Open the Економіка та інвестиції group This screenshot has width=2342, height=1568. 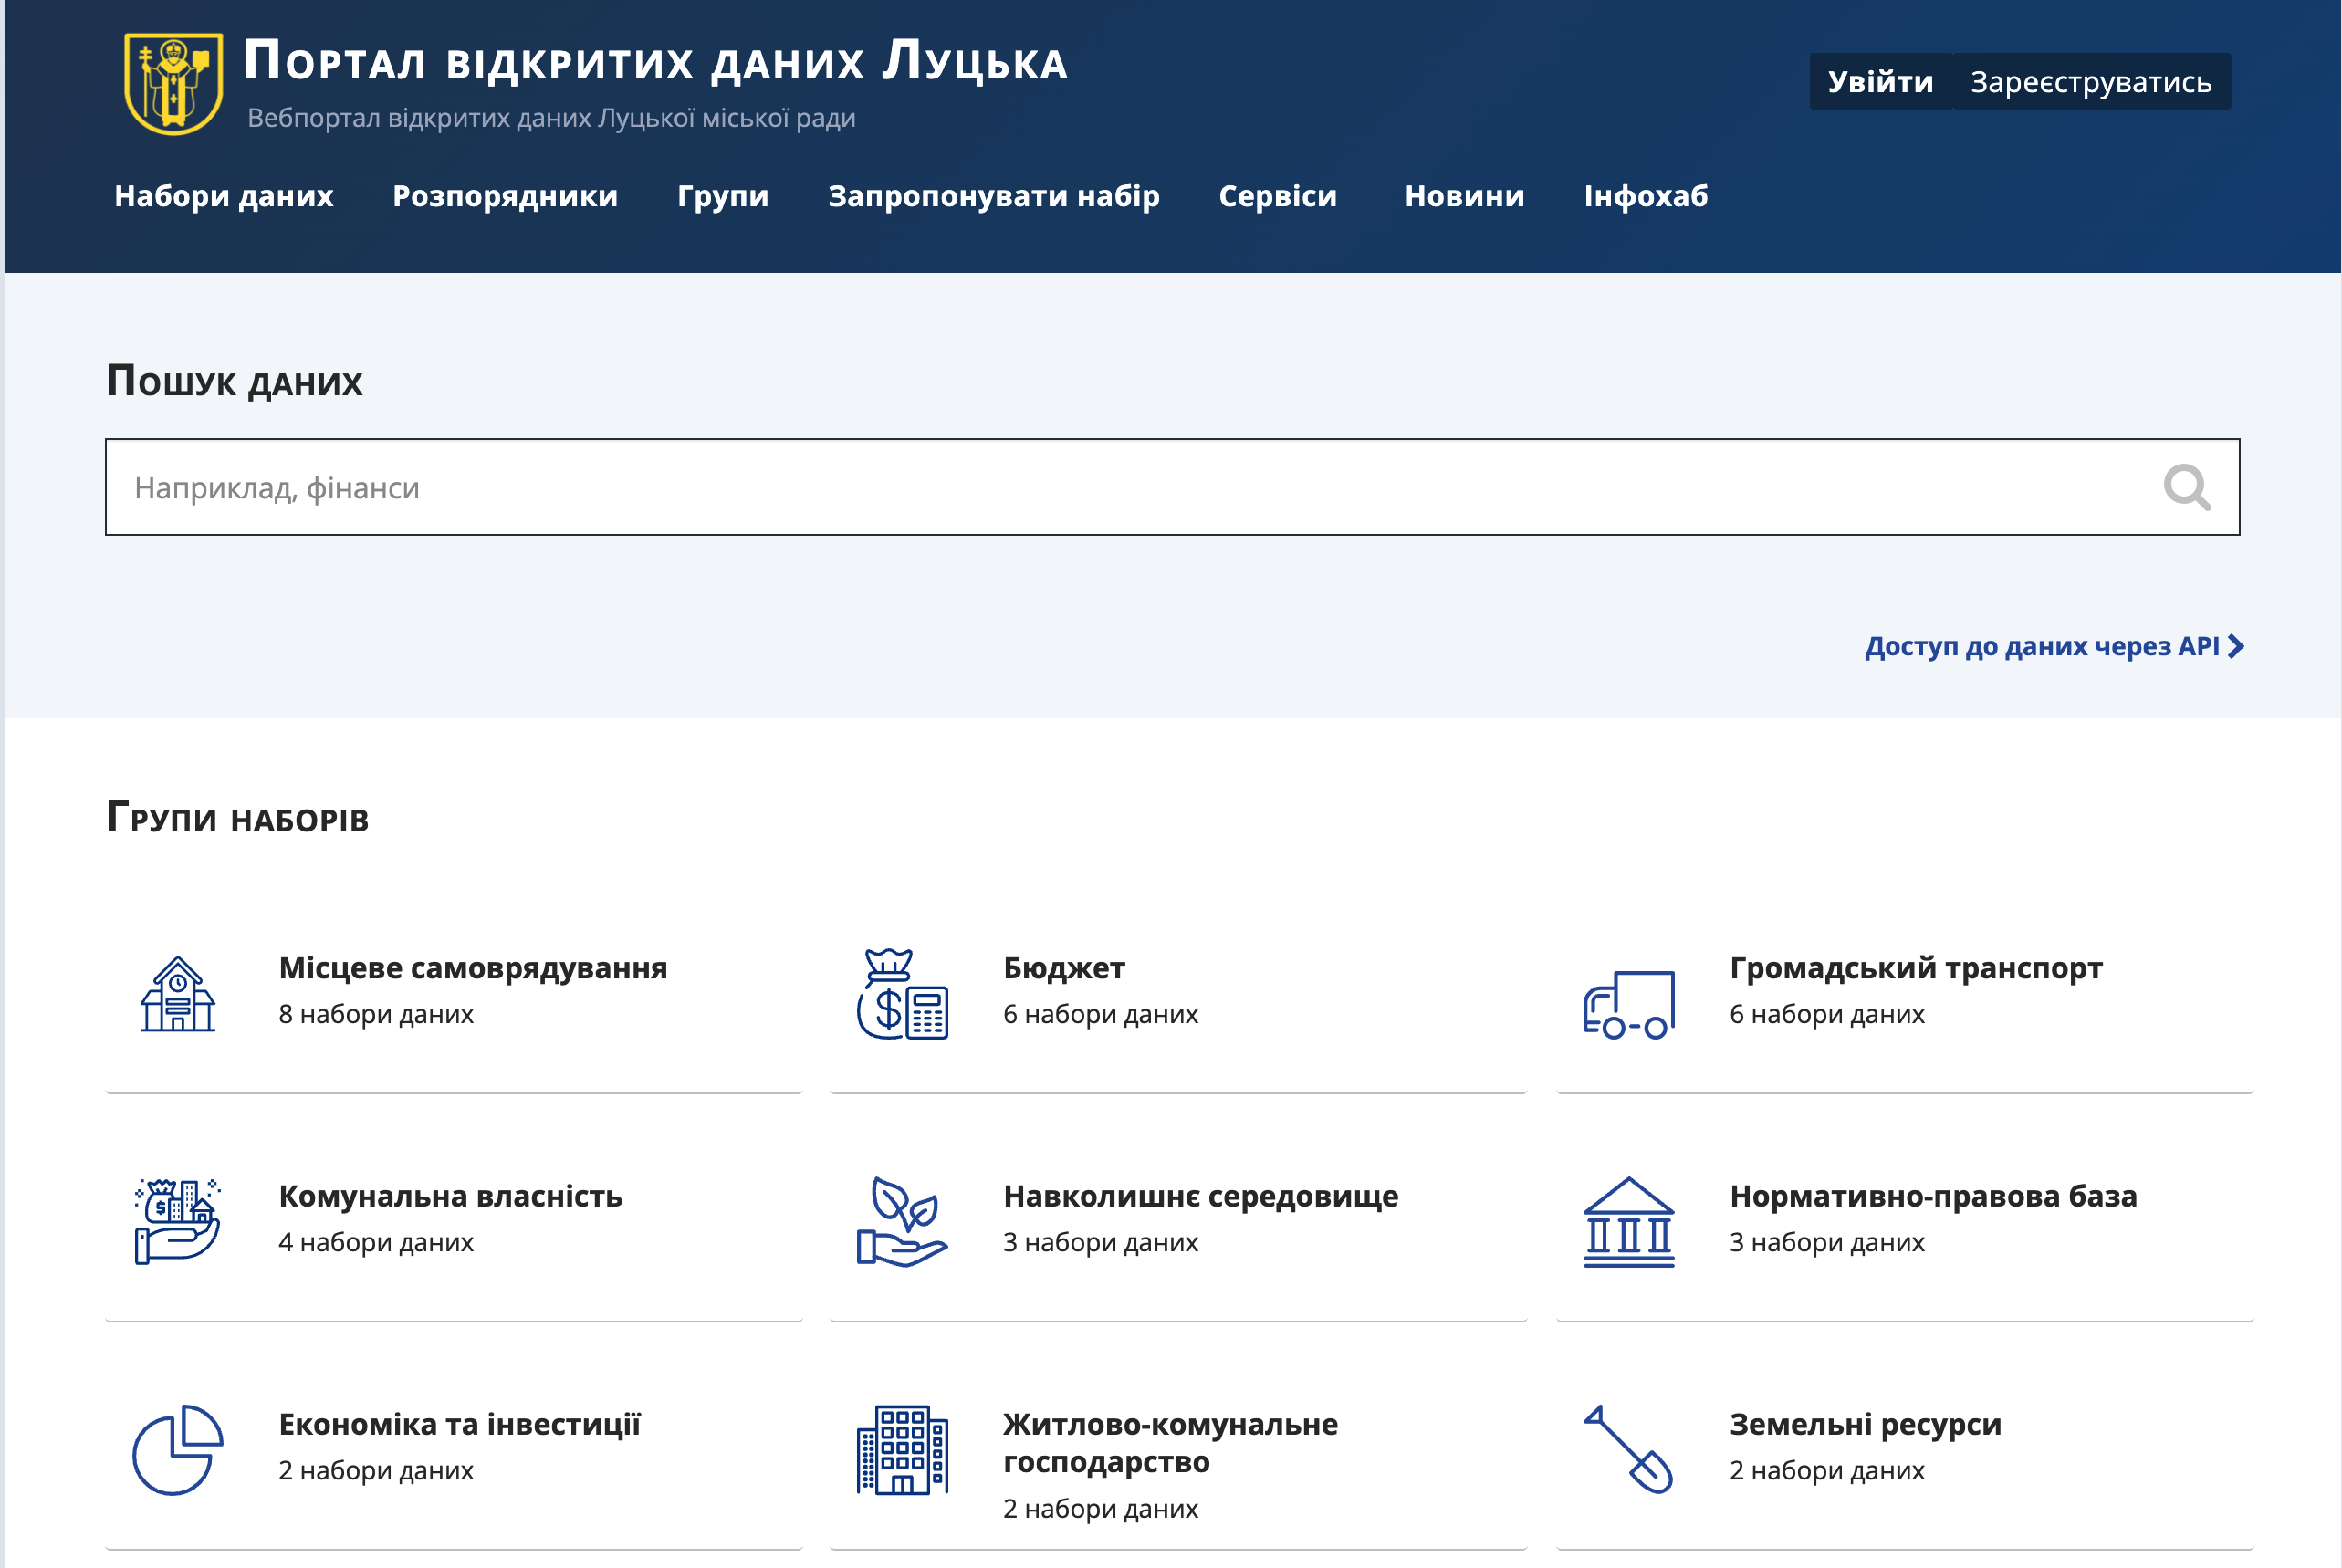click(x=459, y=1424)
